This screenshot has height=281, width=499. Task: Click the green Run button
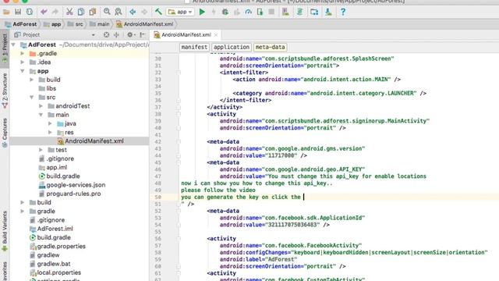tap(202, 12)
